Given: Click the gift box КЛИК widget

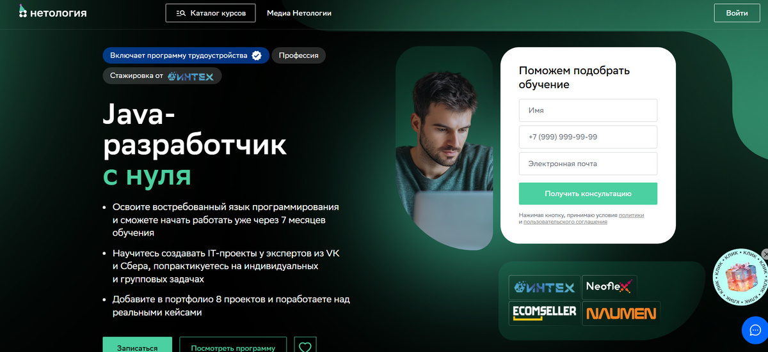Looking at the screenshot, I should 740,278.
